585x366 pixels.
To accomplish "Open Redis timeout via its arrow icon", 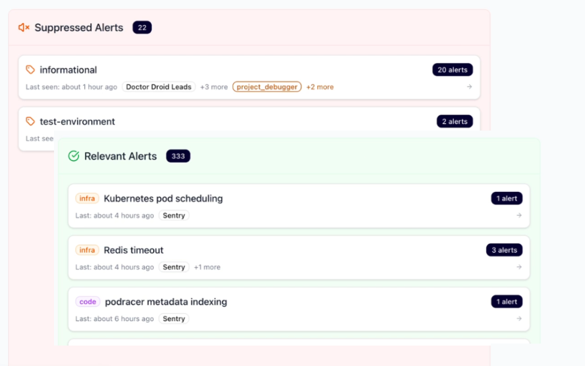I will pyautogui.click(x=519, y=267).
